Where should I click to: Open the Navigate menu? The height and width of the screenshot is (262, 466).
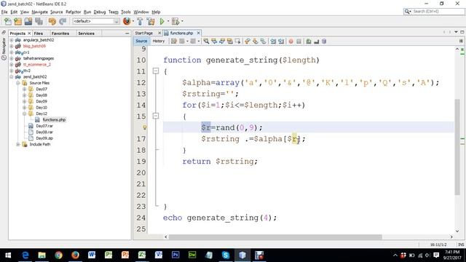pos(40,12)
